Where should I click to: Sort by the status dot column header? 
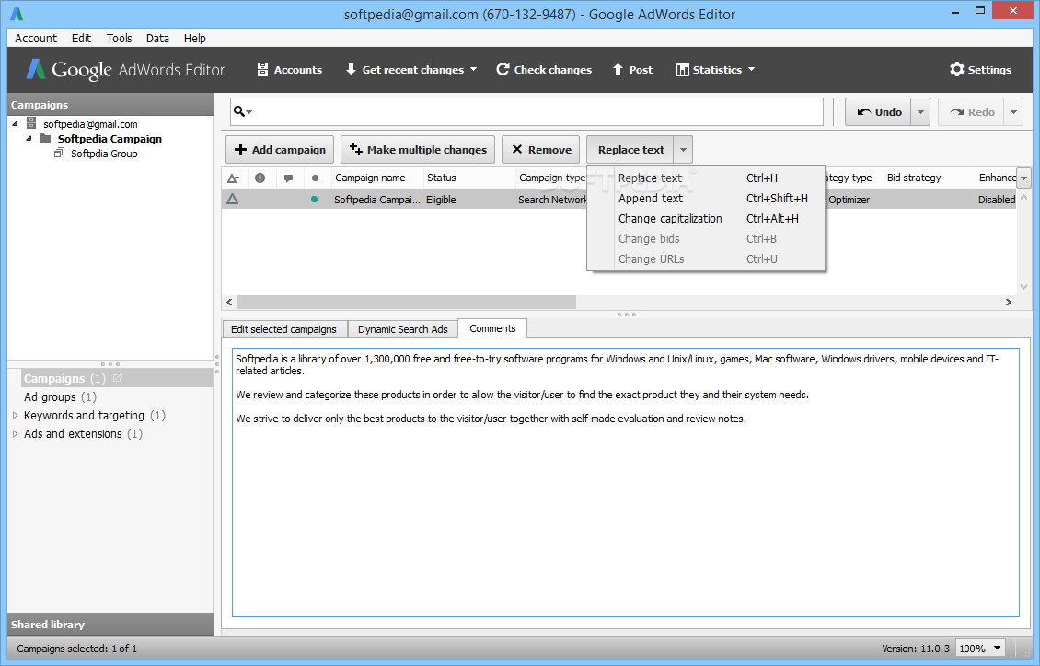pos(315,178)
